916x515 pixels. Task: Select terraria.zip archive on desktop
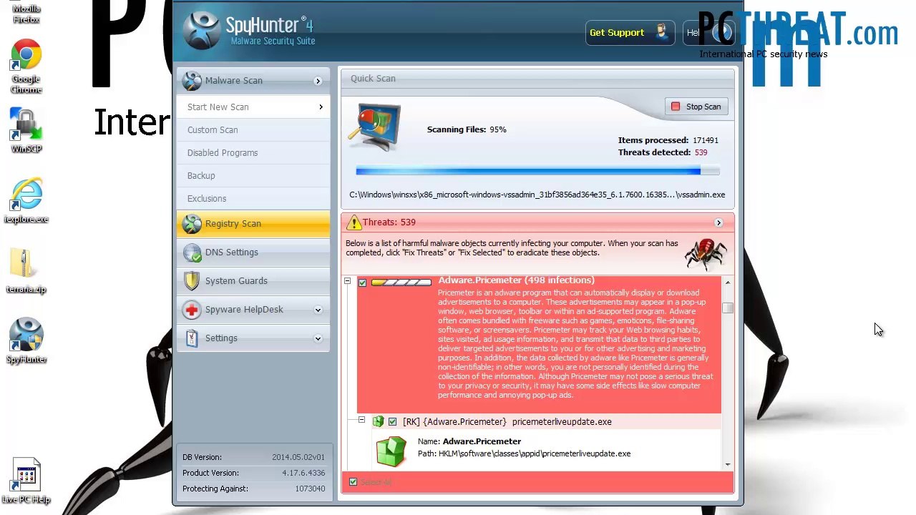(26, 271)
